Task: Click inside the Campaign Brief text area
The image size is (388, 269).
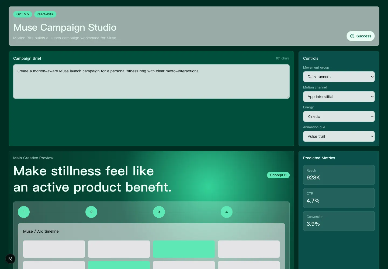Action: point(151,82)
